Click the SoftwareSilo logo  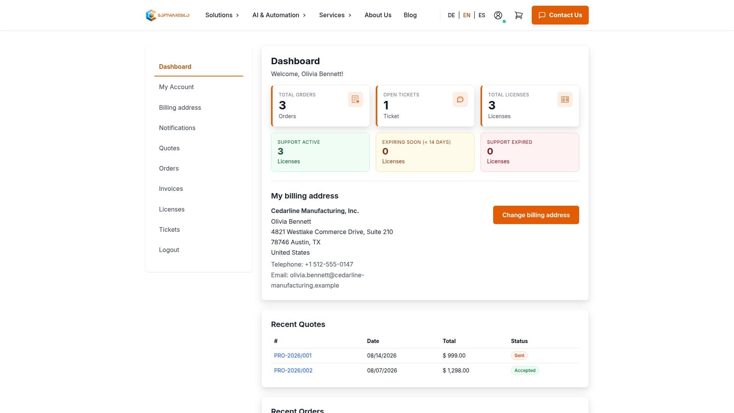coord(167,15)
